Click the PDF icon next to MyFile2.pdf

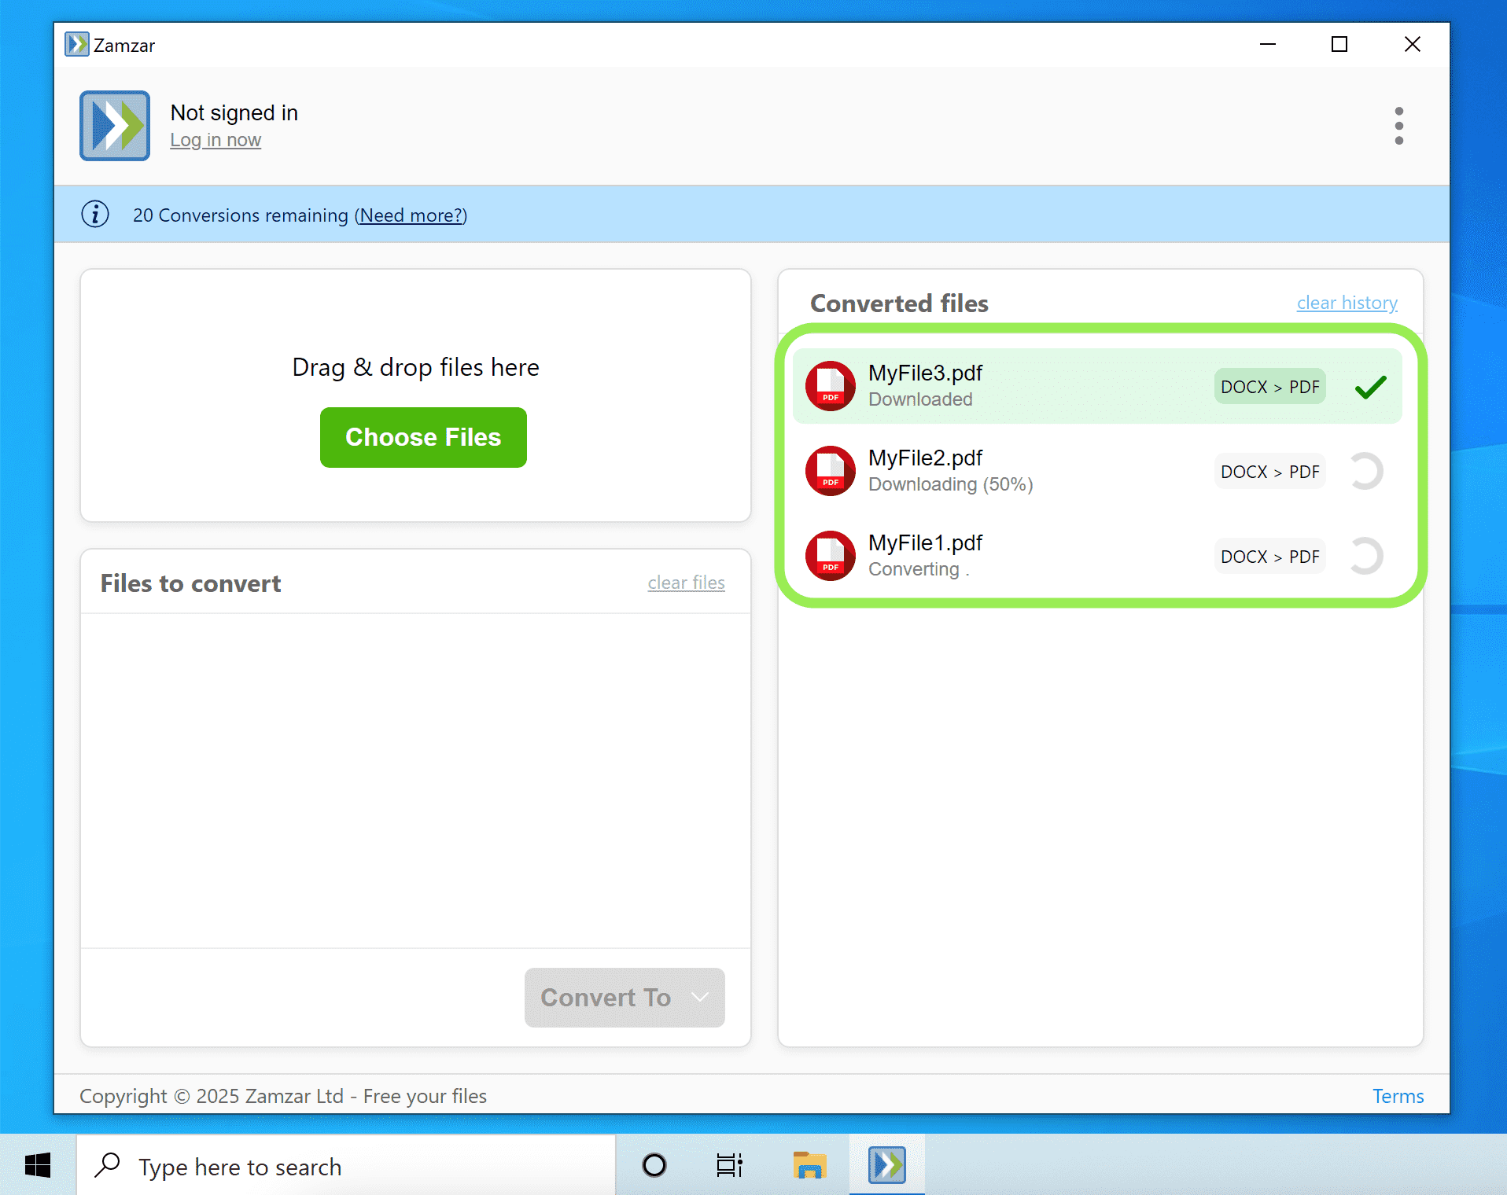[830, 471]
